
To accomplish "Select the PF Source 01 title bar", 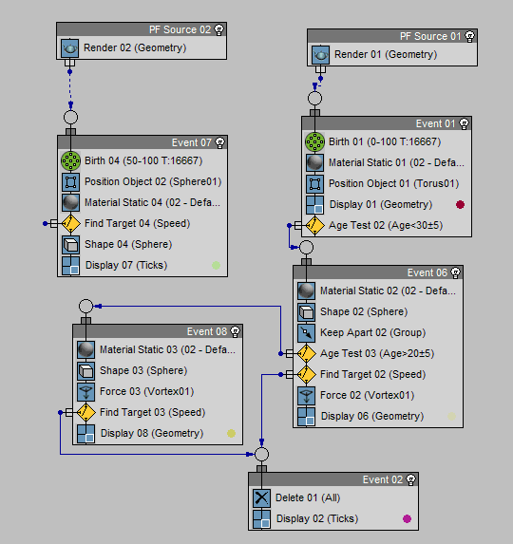I will tap(392, 36).
